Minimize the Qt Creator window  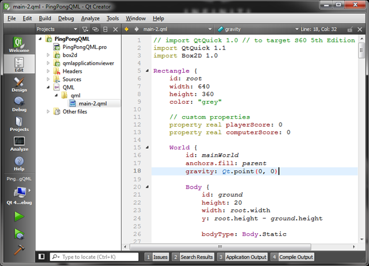point(326,5)
